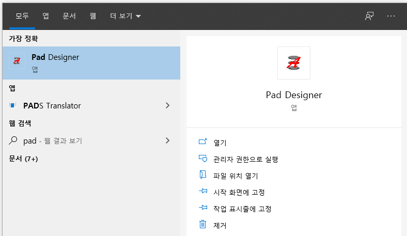Click the web search magnifier icon
407x236 pixels.
tap(13, 140)
